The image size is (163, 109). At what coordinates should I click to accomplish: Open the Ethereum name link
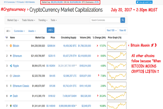(17, 56)
